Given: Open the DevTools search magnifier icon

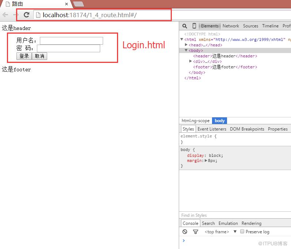Looking at the screenshot, I should pyautogui.click(x=185, y=26).
